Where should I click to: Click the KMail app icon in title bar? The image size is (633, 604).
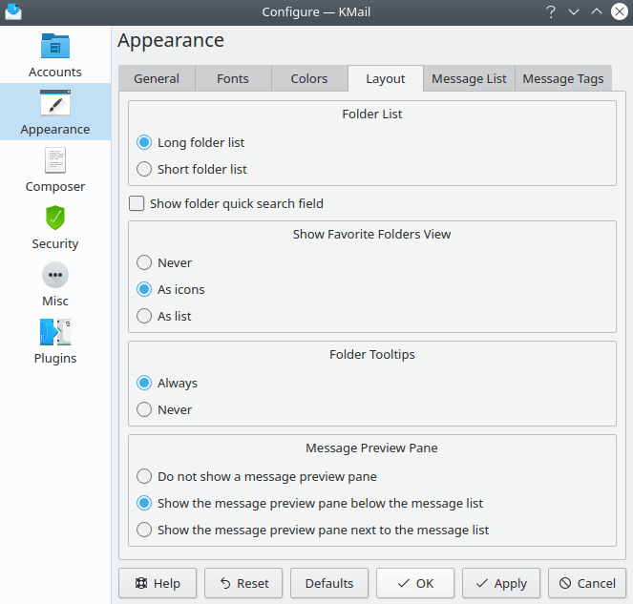tap(13, 11)
